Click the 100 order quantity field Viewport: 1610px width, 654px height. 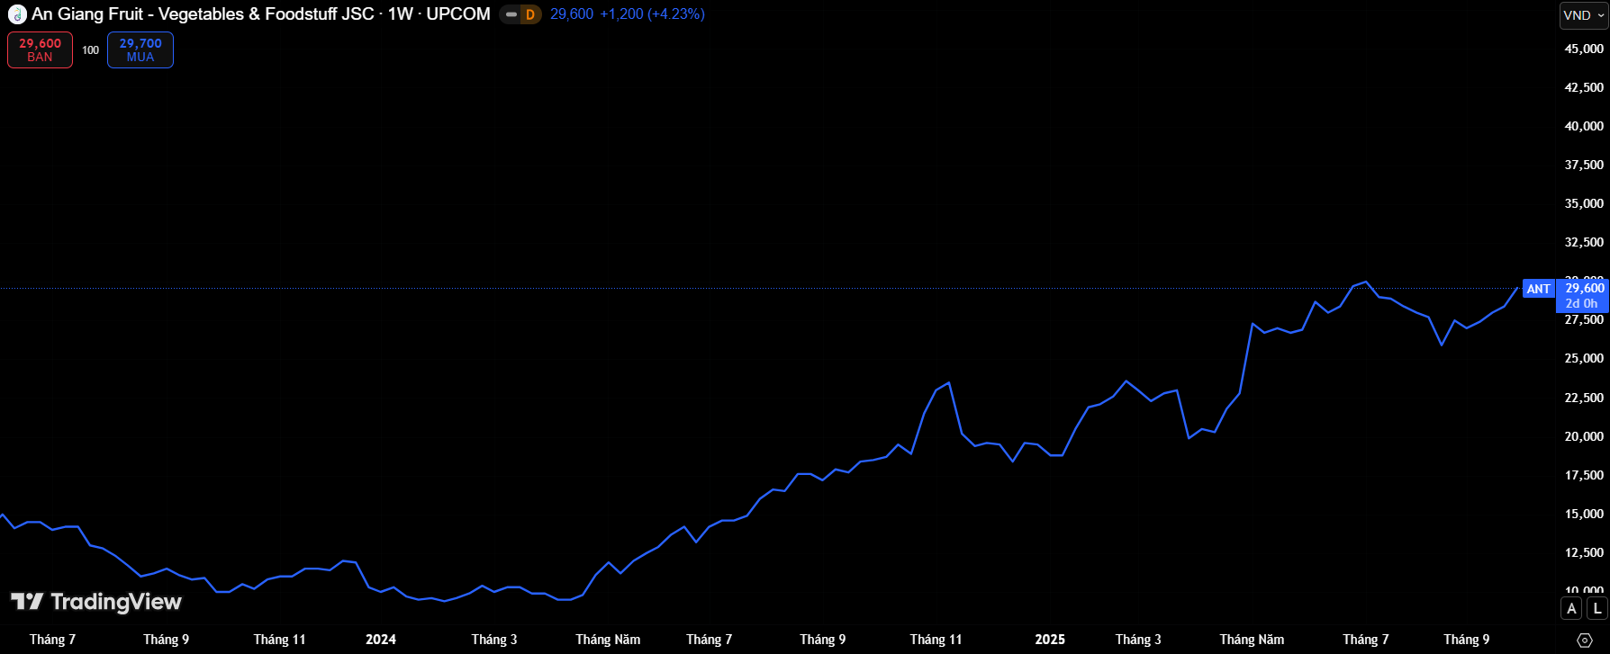pyautogui.click(x=90, y=50)
